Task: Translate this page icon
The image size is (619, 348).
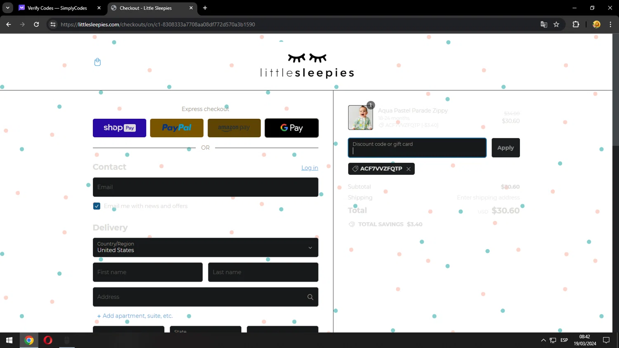Action: coord(544,24)
